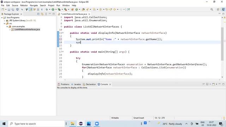Open the Navigate menu

pyautogui.click(x=34, y=6)
